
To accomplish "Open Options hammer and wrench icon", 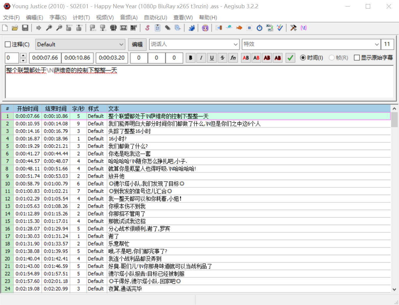I will click(293, 28).
